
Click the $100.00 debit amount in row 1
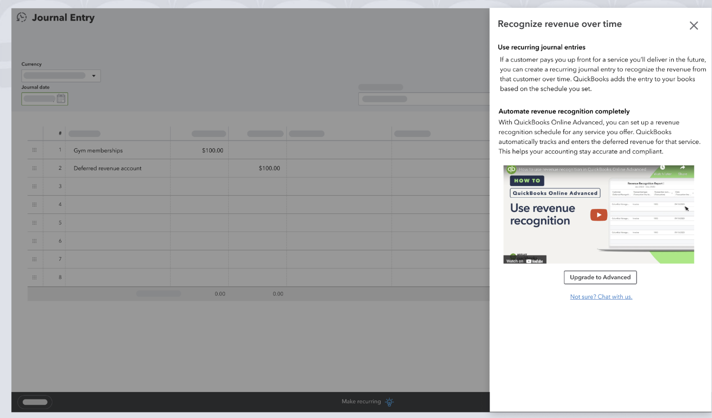pos(213,150)
